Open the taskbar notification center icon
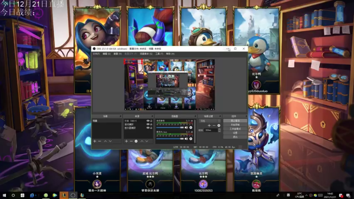This screenshot has width=354, height=199. point(349,195)
